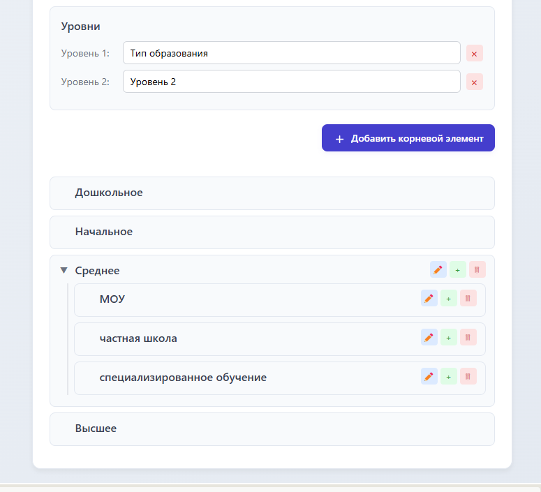Delete the частная школа item
The image size is (541, 492).
(x=468, y=338)
